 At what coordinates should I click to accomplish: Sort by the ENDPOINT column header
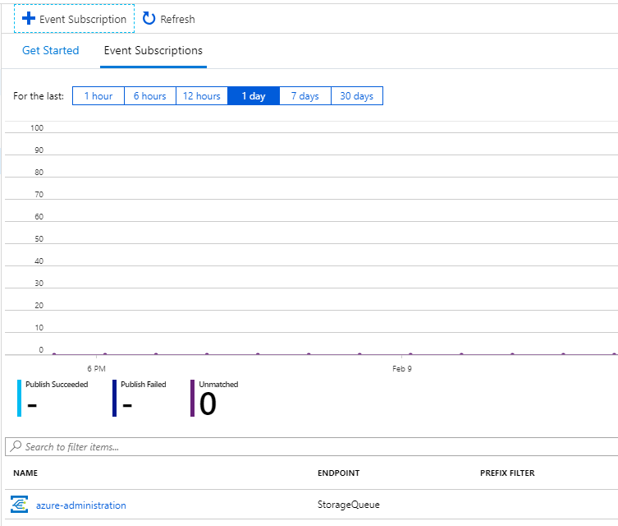click(339, 473)
